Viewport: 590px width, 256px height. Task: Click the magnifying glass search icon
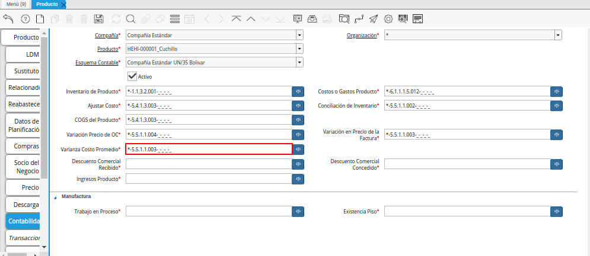point(130,19)
